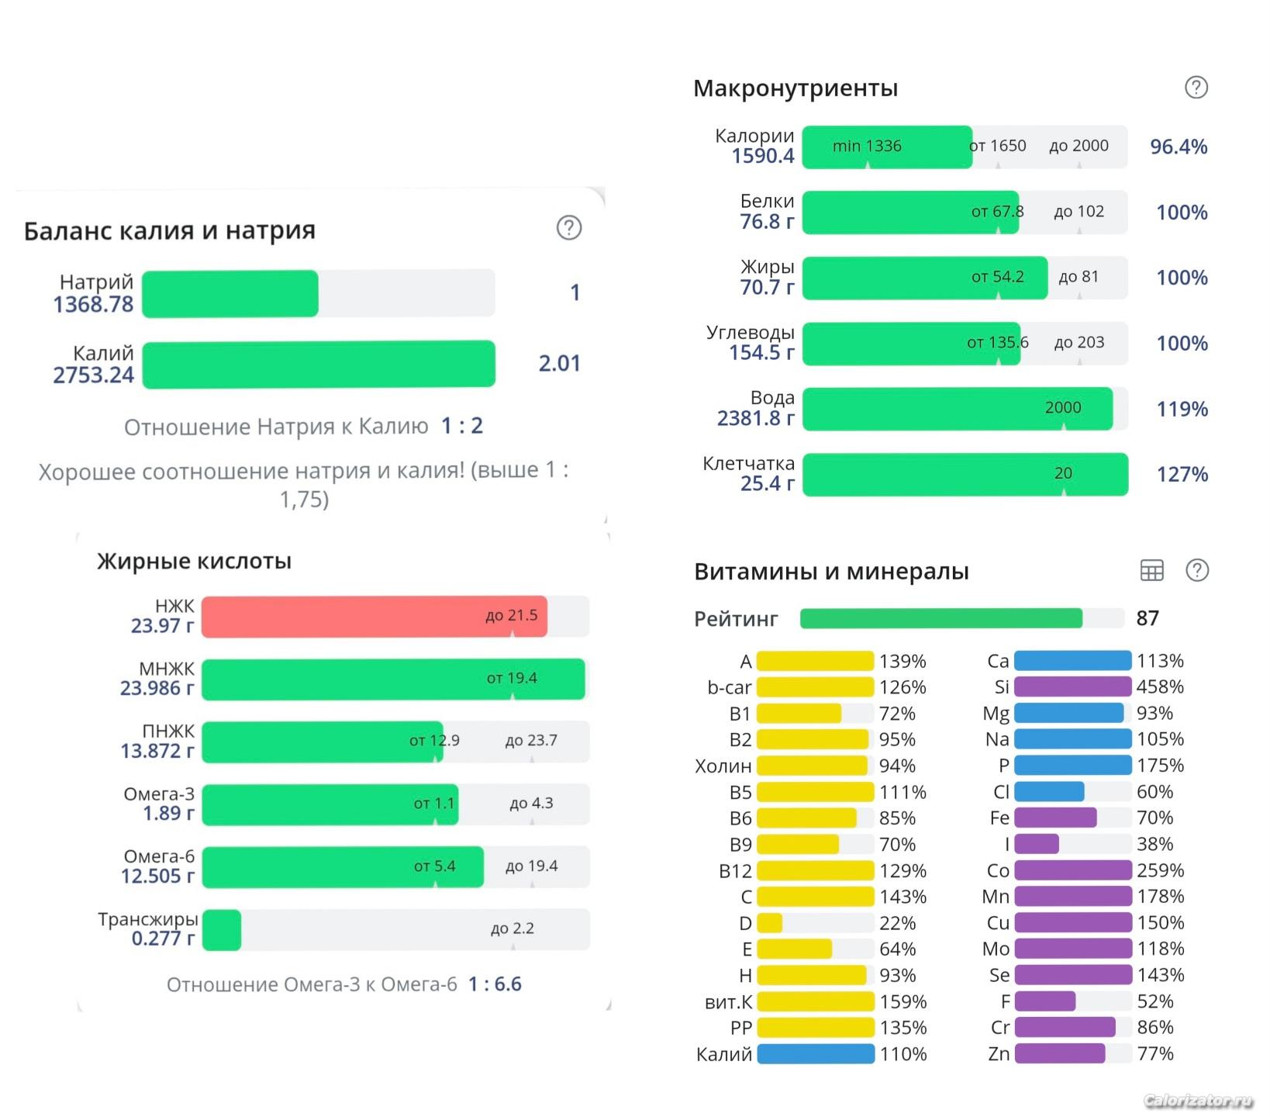Image resolution: width=1270 pixels, height=1117 pixels.
Task: Open the Calorizator.ru watermark link
Action: [x=1197, y=1101]
